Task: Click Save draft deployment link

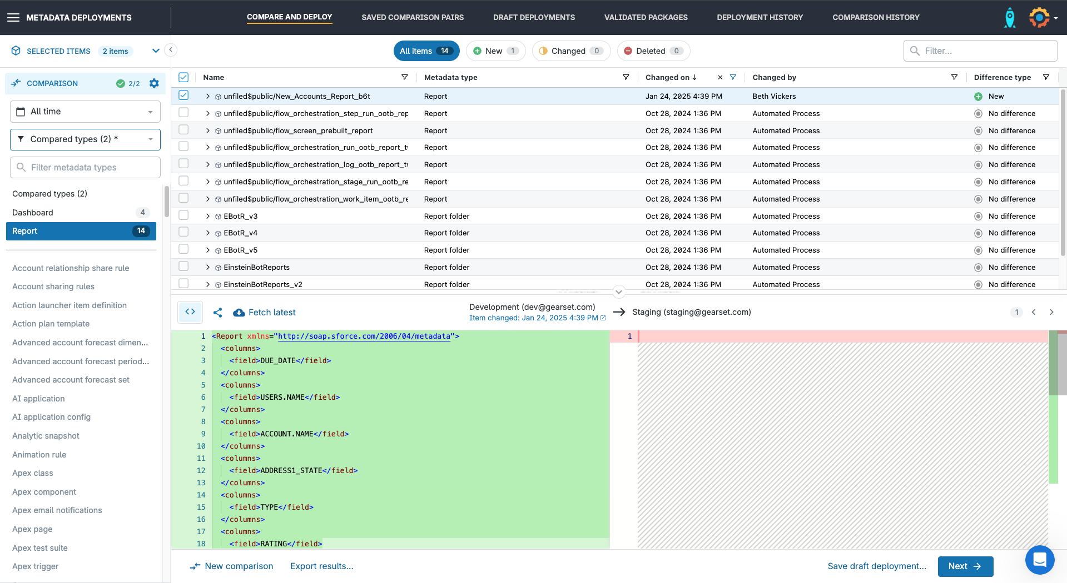Action: 877,566
